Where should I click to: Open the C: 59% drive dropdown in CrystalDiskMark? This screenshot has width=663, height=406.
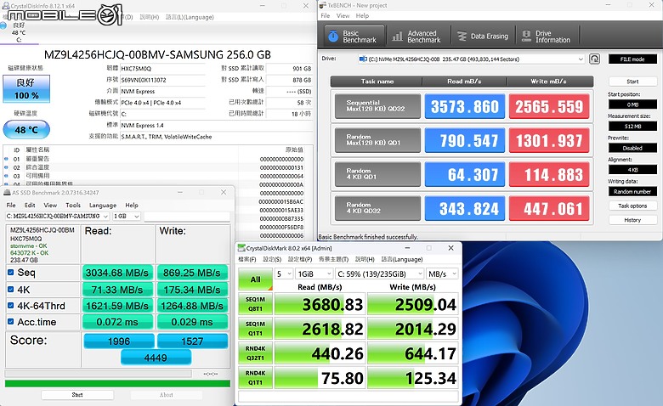coord(379,273)
